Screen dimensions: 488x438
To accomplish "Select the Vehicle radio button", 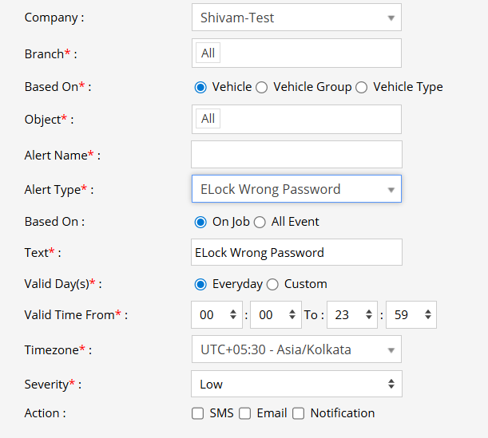I will tap(200, 87).
